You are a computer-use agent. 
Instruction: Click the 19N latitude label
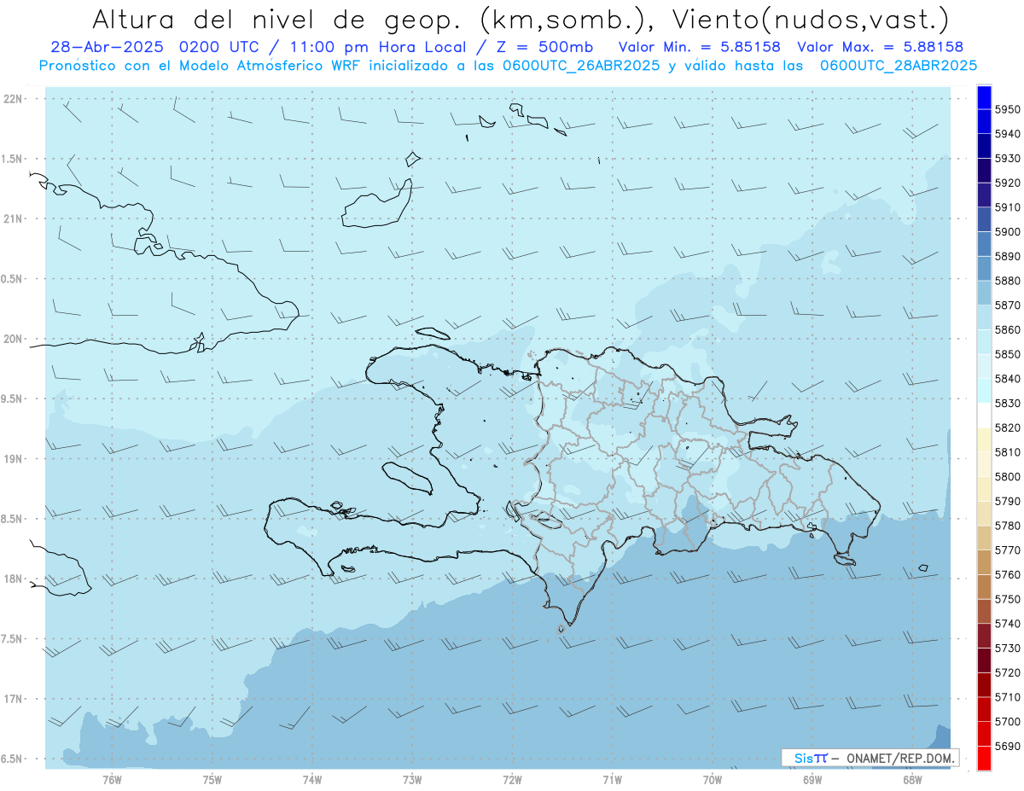click(13, 459)
